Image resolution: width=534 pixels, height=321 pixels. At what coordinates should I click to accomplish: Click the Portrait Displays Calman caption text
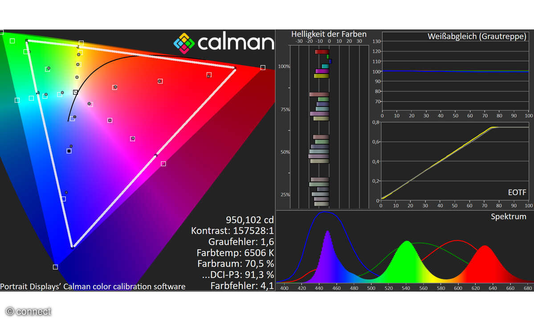92,287
